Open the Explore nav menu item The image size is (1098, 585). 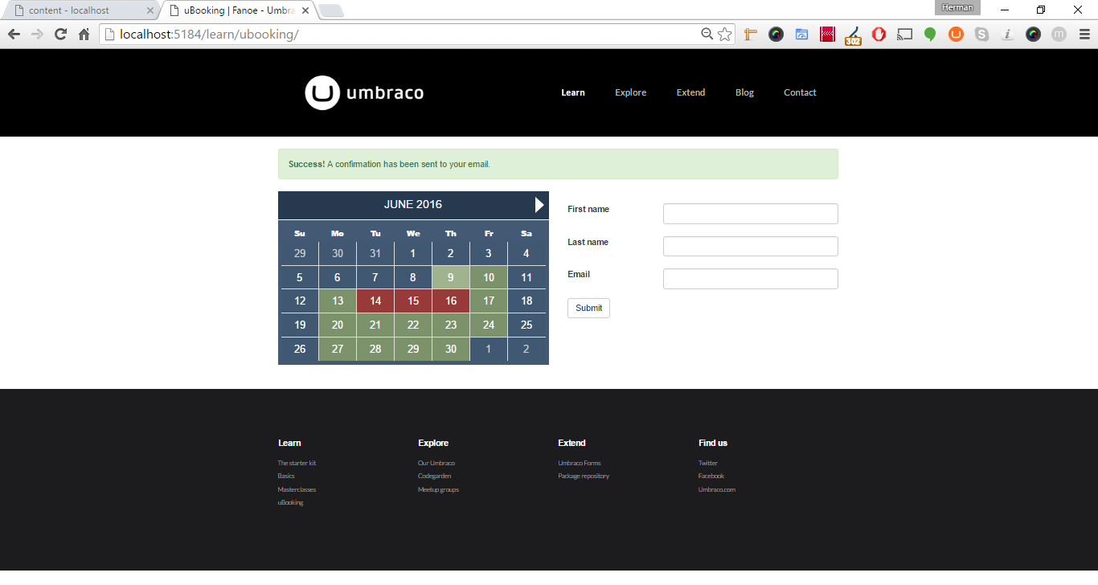pyautogui.click(x=631, y=92)
